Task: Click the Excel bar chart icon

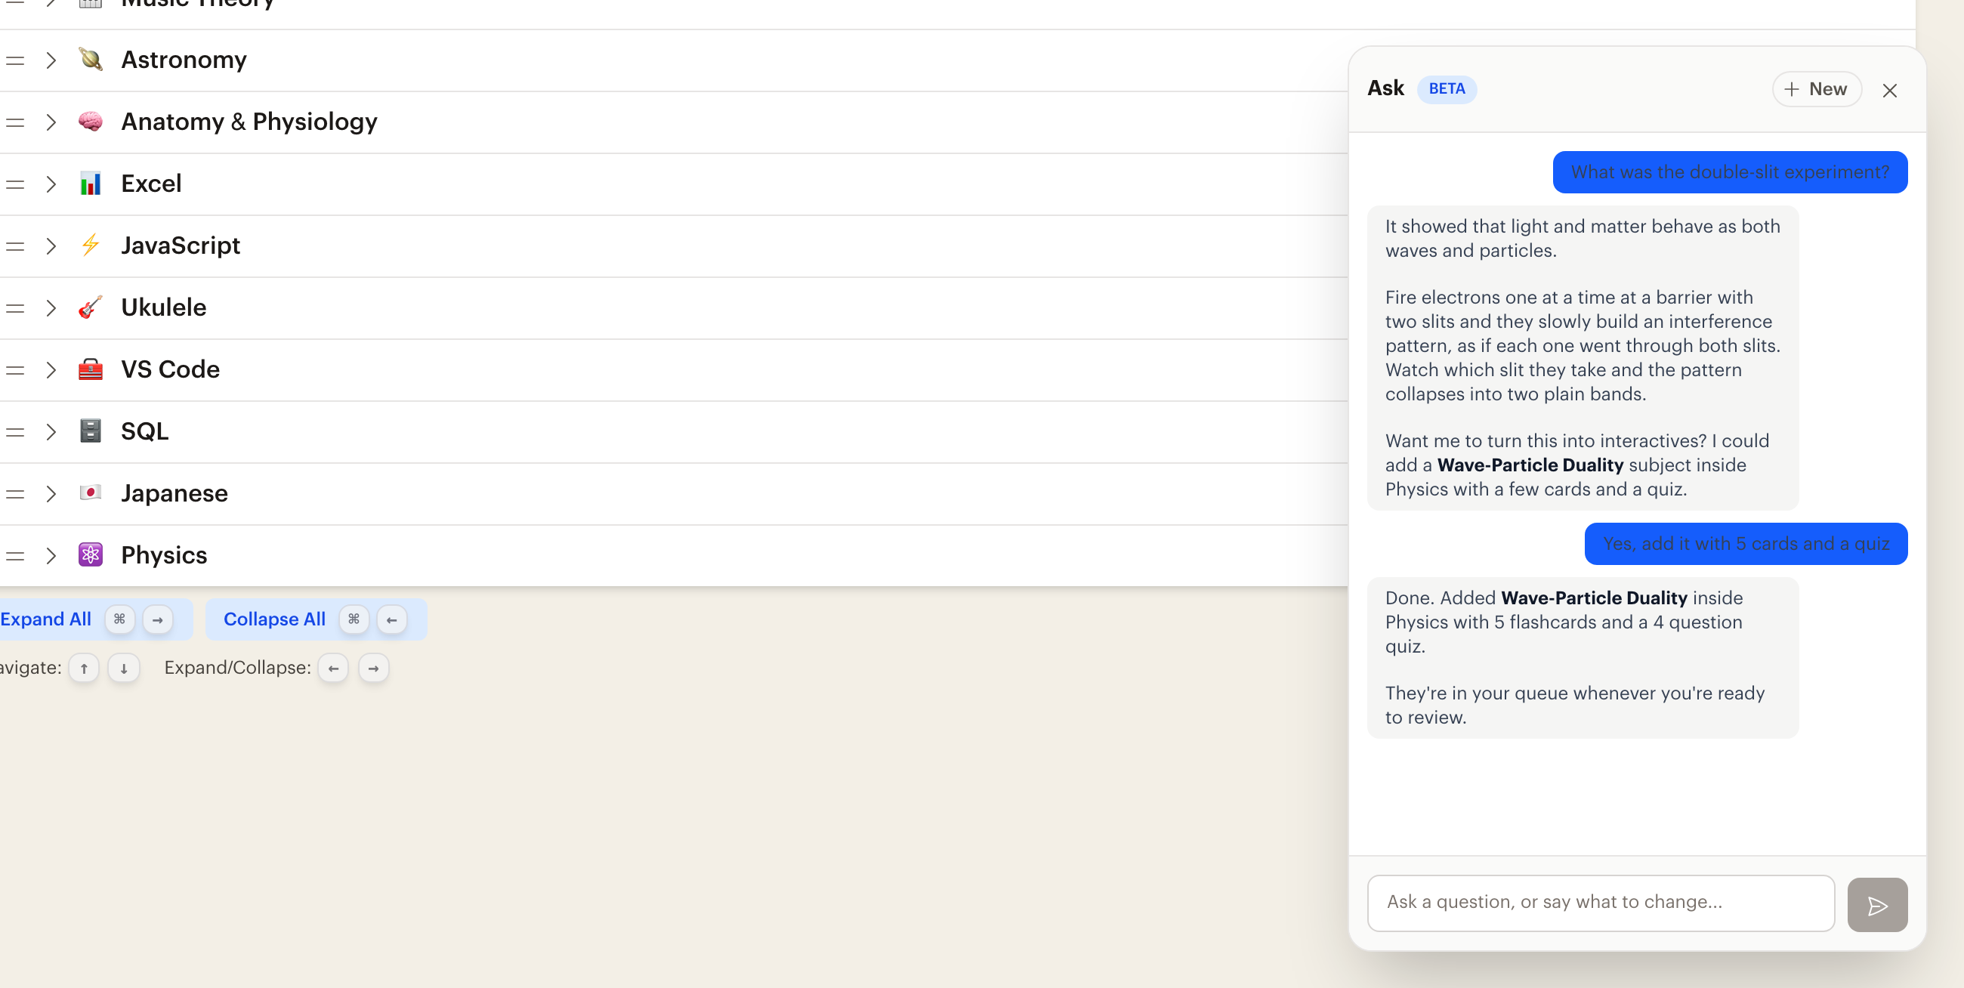Action: click(x=91, y=183)
